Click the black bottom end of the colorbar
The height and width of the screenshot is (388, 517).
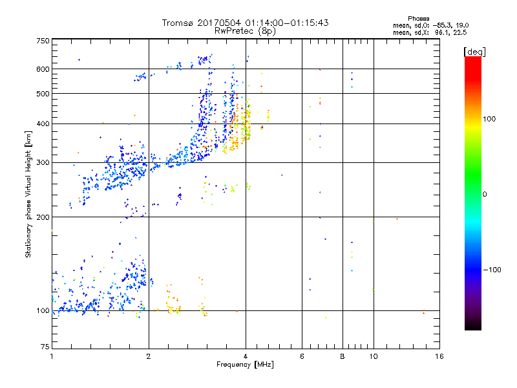point(472,327)
